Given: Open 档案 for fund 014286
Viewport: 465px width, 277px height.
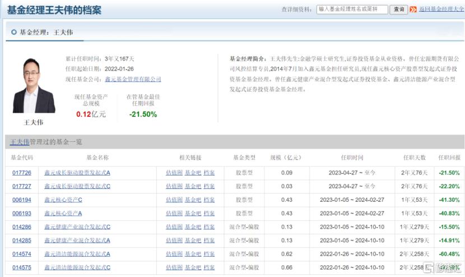Looking at the screenshot, I should (209, 227).
